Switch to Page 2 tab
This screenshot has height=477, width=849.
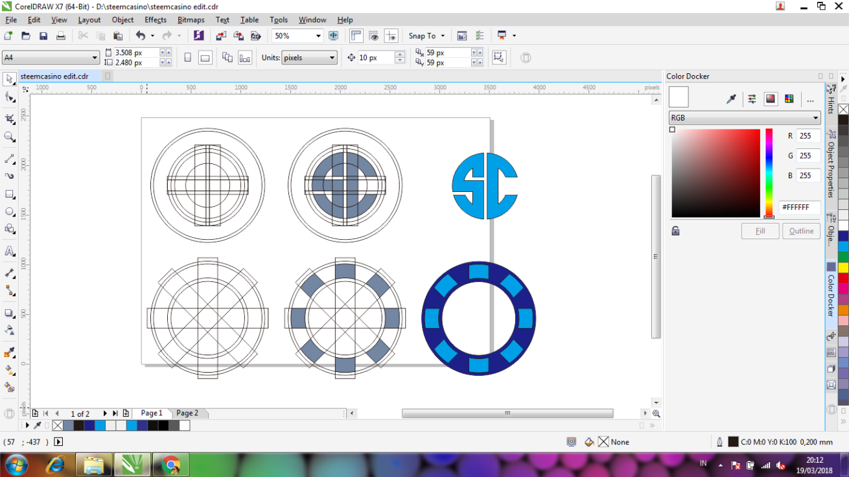coord(187,413)
